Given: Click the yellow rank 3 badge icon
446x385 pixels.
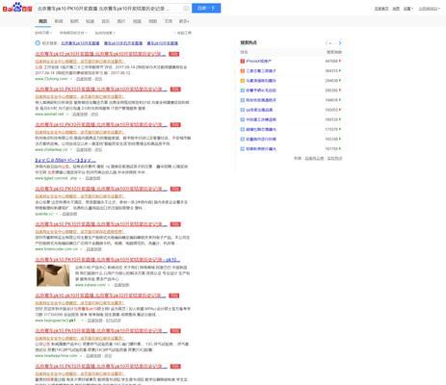Looking at the screenshot, I should click(243, 81).
